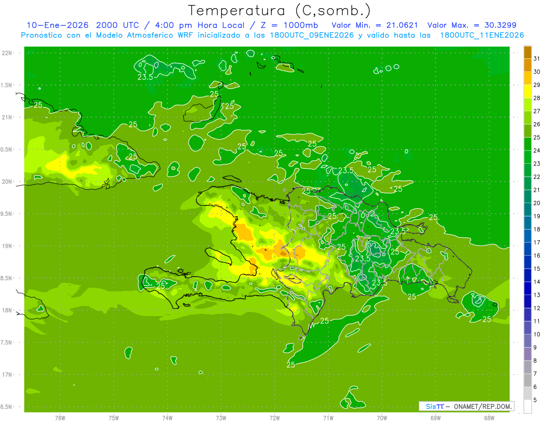Click the '76W' longitude label

60,418
